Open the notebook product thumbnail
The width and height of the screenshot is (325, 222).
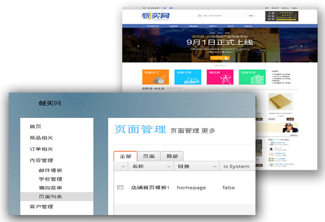(281, 104)
